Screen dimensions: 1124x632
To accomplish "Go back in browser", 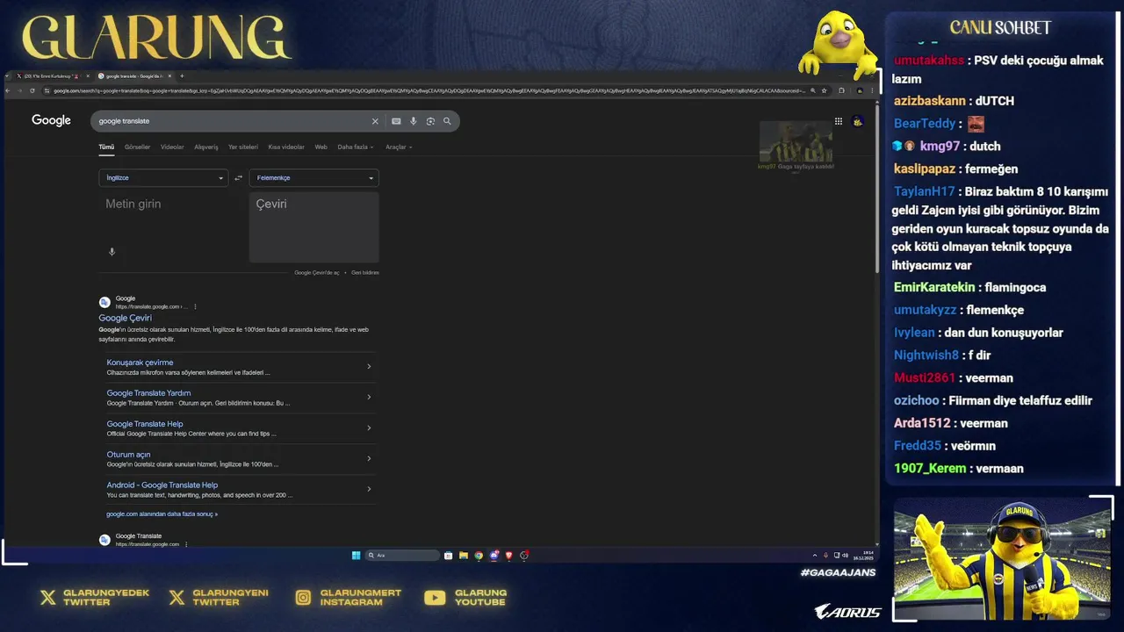I will [x=9, y=90].
